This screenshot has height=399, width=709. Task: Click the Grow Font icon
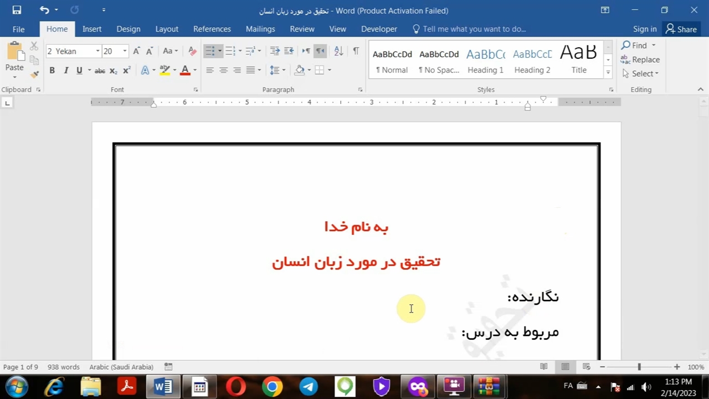tap(136, 51)
